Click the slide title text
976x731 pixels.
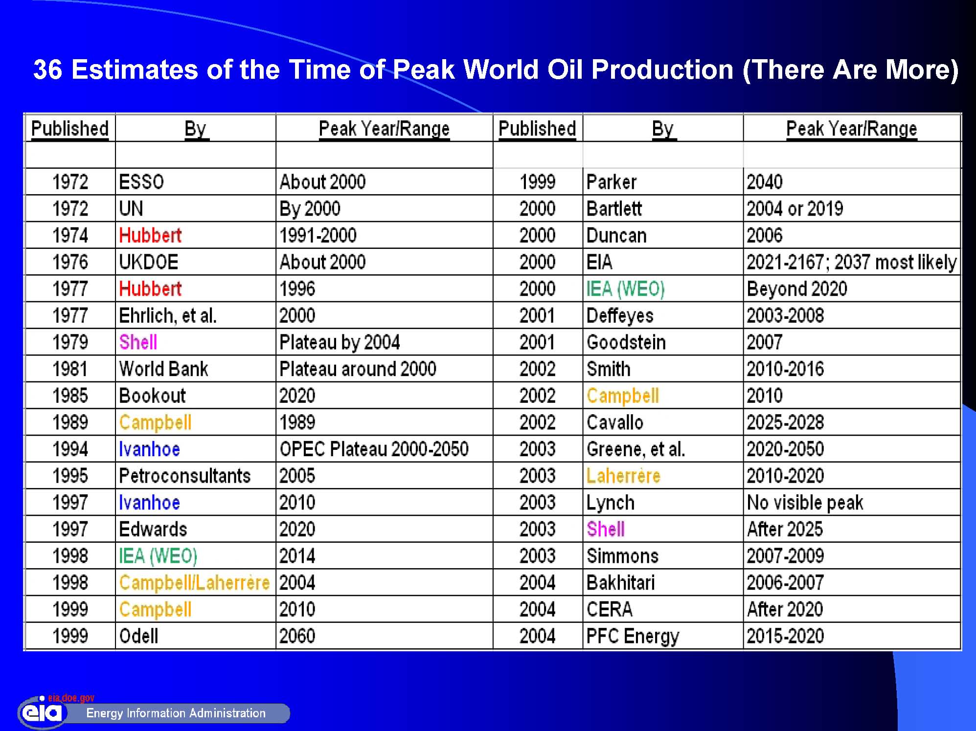(x=495, y=69)
